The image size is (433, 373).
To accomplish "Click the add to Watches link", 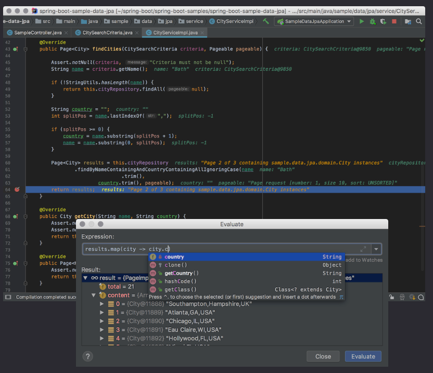I will coord(364,260).
